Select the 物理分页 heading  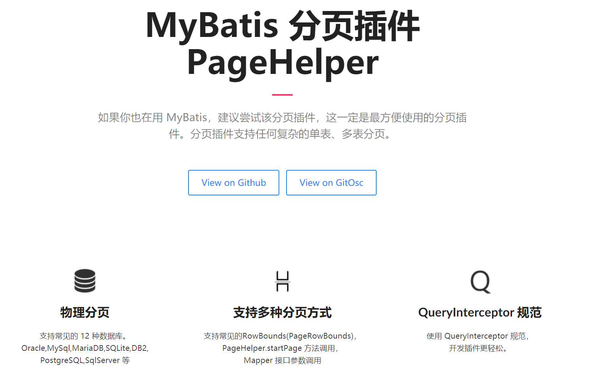(85, 312)
